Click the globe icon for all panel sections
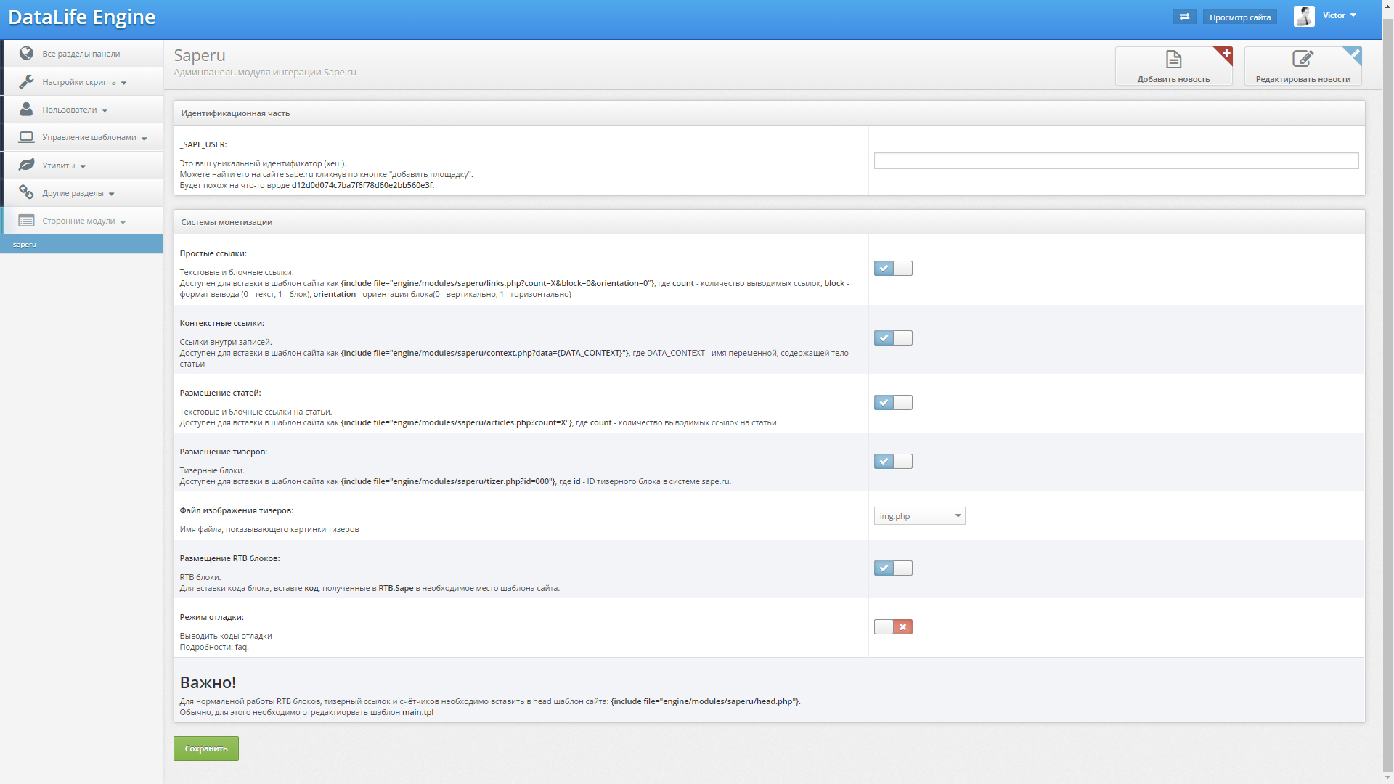This screenshot has height=784, width=1394. click(26, 53)
